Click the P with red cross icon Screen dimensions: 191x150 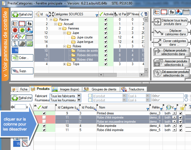[x=15, y=37]
